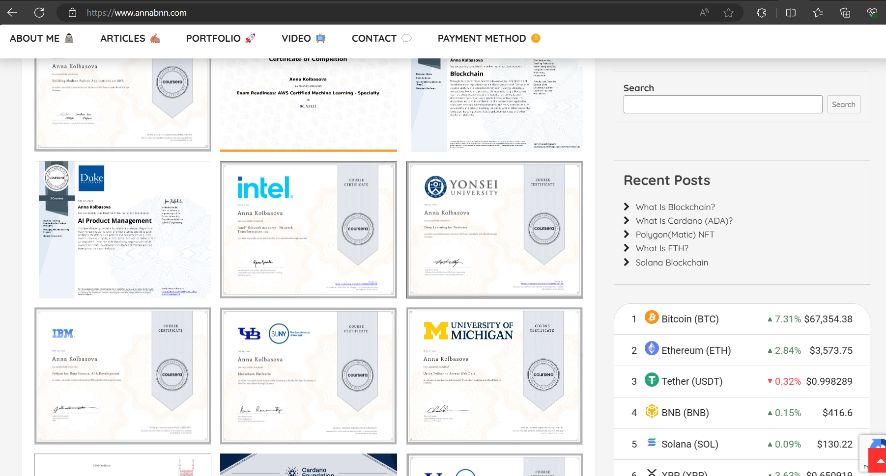This screenshot has height=476, width=886.
Task: Click the Search button
Action: click(844, 105)
